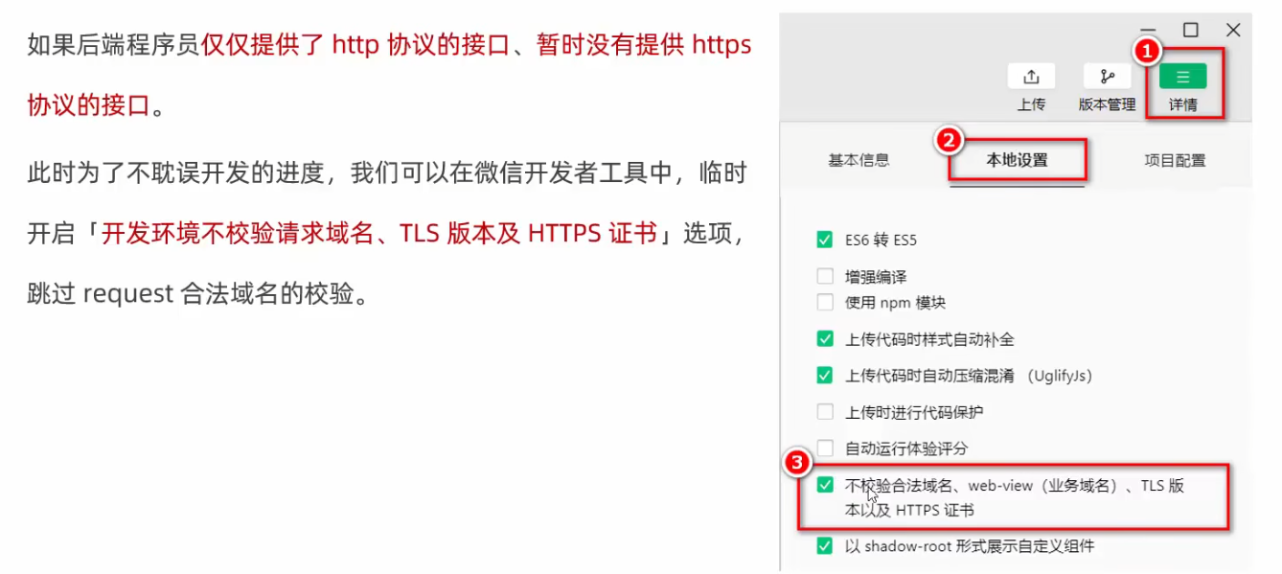This screenshot has width=1282, height=574.
Task: Toggle 不校验合法域名 checkbox
Action: 825,486
